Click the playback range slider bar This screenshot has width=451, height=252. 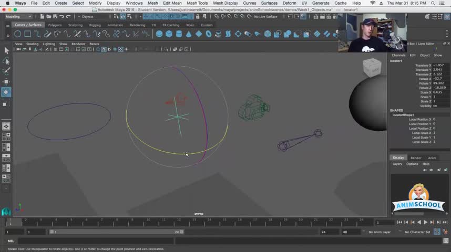pyautogui.click(x=116, y=232)
